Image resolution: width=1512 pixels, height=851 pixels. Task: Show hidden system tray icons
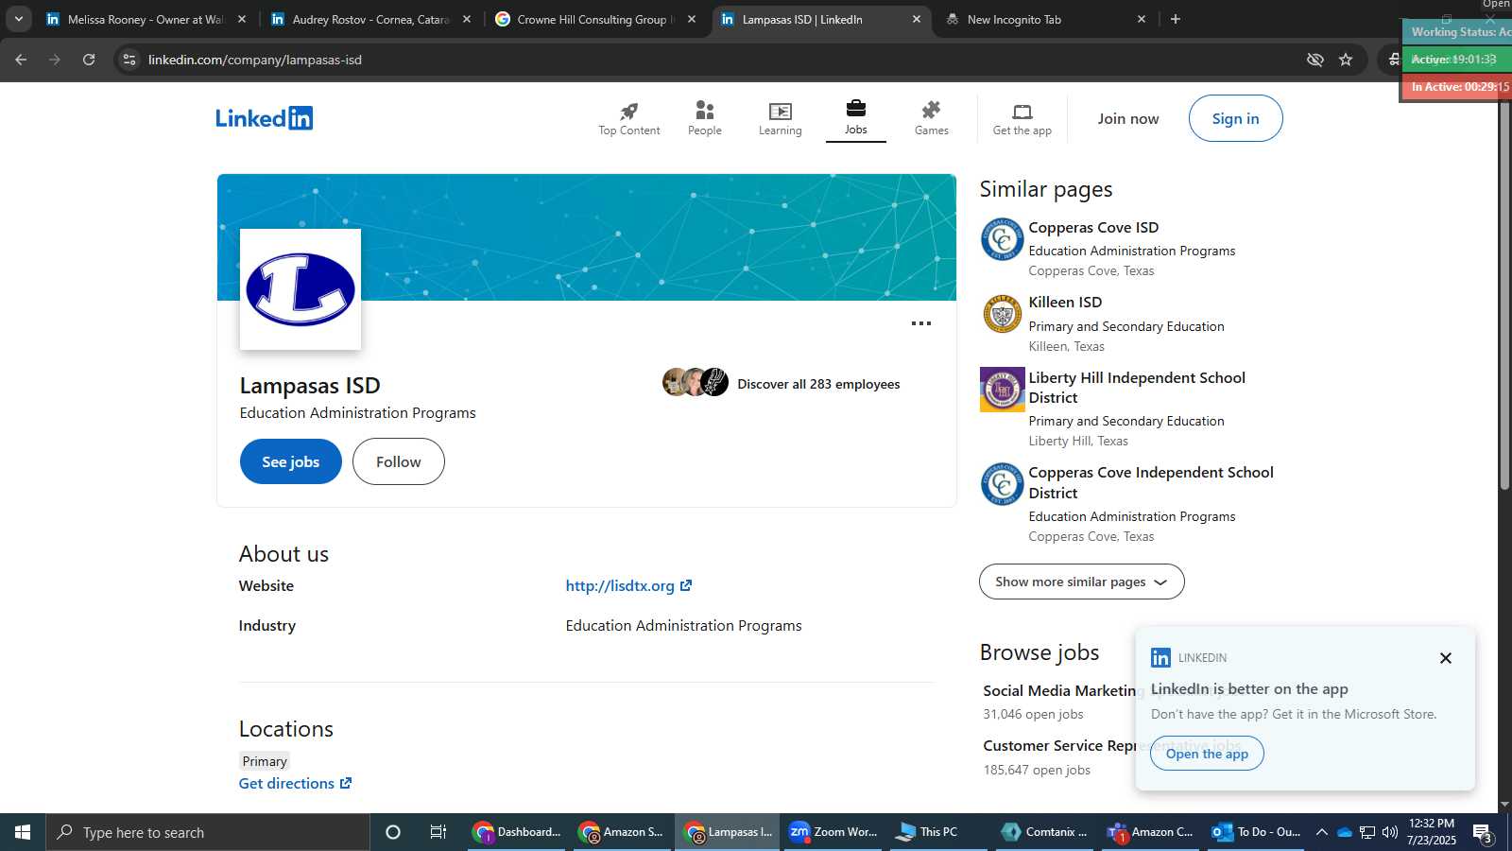coord(1321,832)
